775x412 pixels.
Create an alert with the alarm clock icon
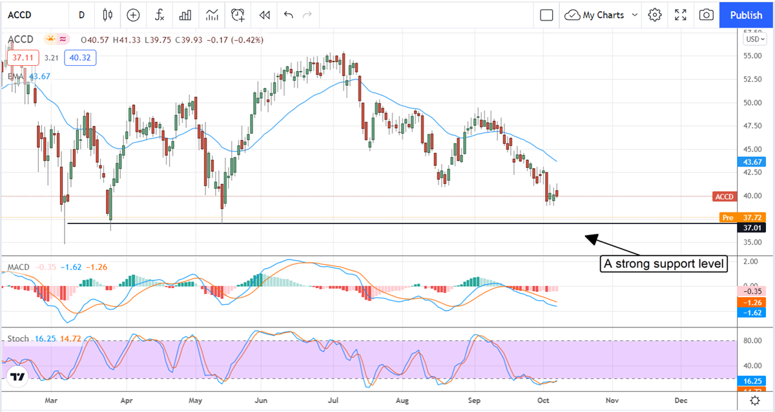point(238,14)
